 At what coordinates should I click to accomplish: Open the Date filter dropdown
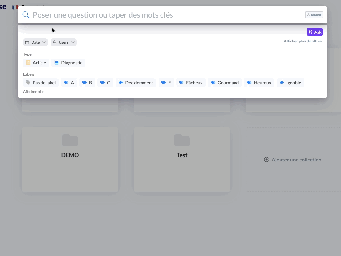pos(35,42)
